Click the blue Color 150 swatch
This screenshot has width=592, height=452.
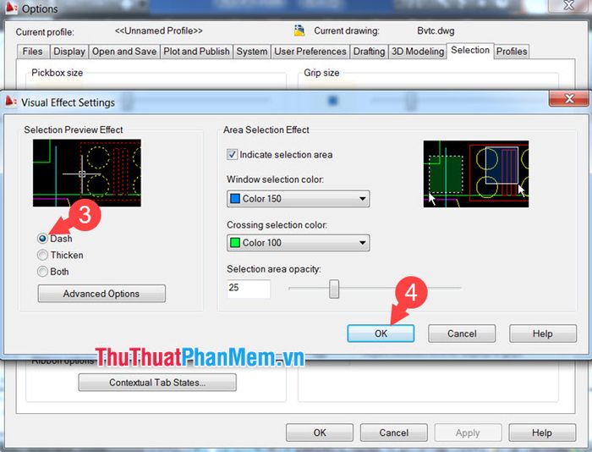pyautogui.click(x=235, y=199)
